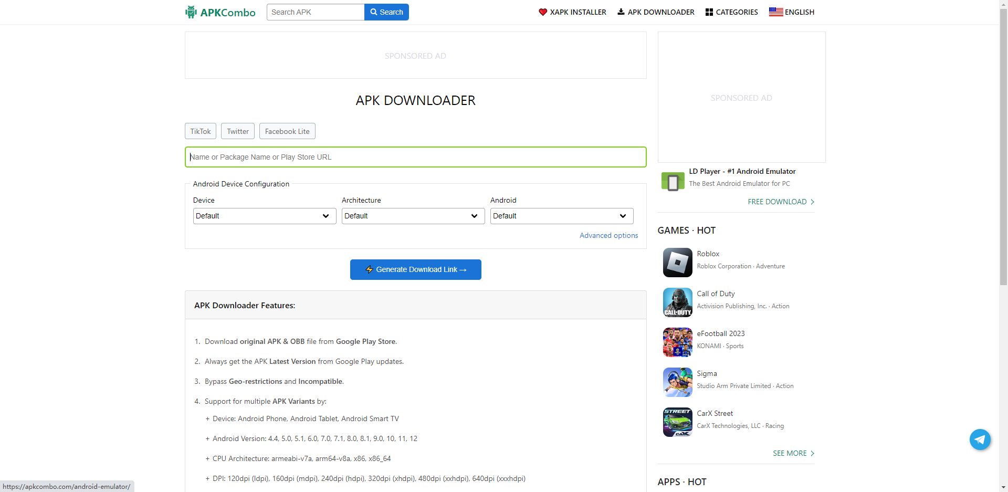Open the Architecture dropdown

click(x=413, y=216)
